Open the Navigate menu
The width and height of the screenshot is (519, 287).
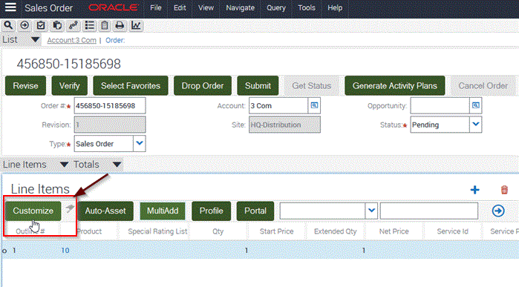(241, 7)
